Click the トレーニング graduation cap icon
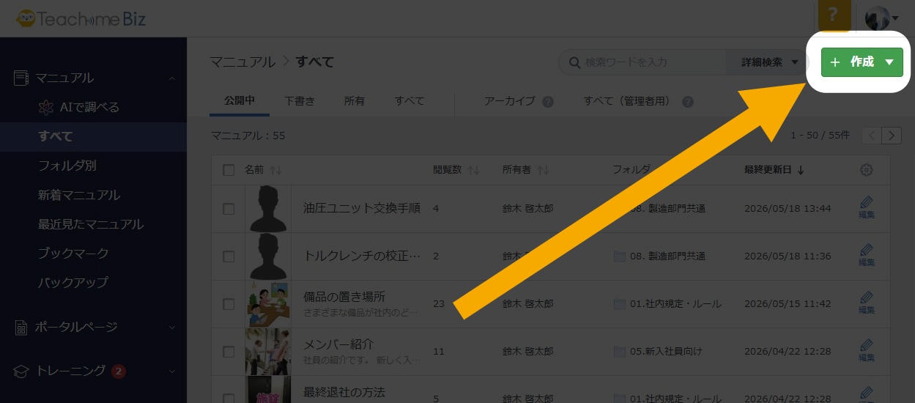 pos(21,371)
